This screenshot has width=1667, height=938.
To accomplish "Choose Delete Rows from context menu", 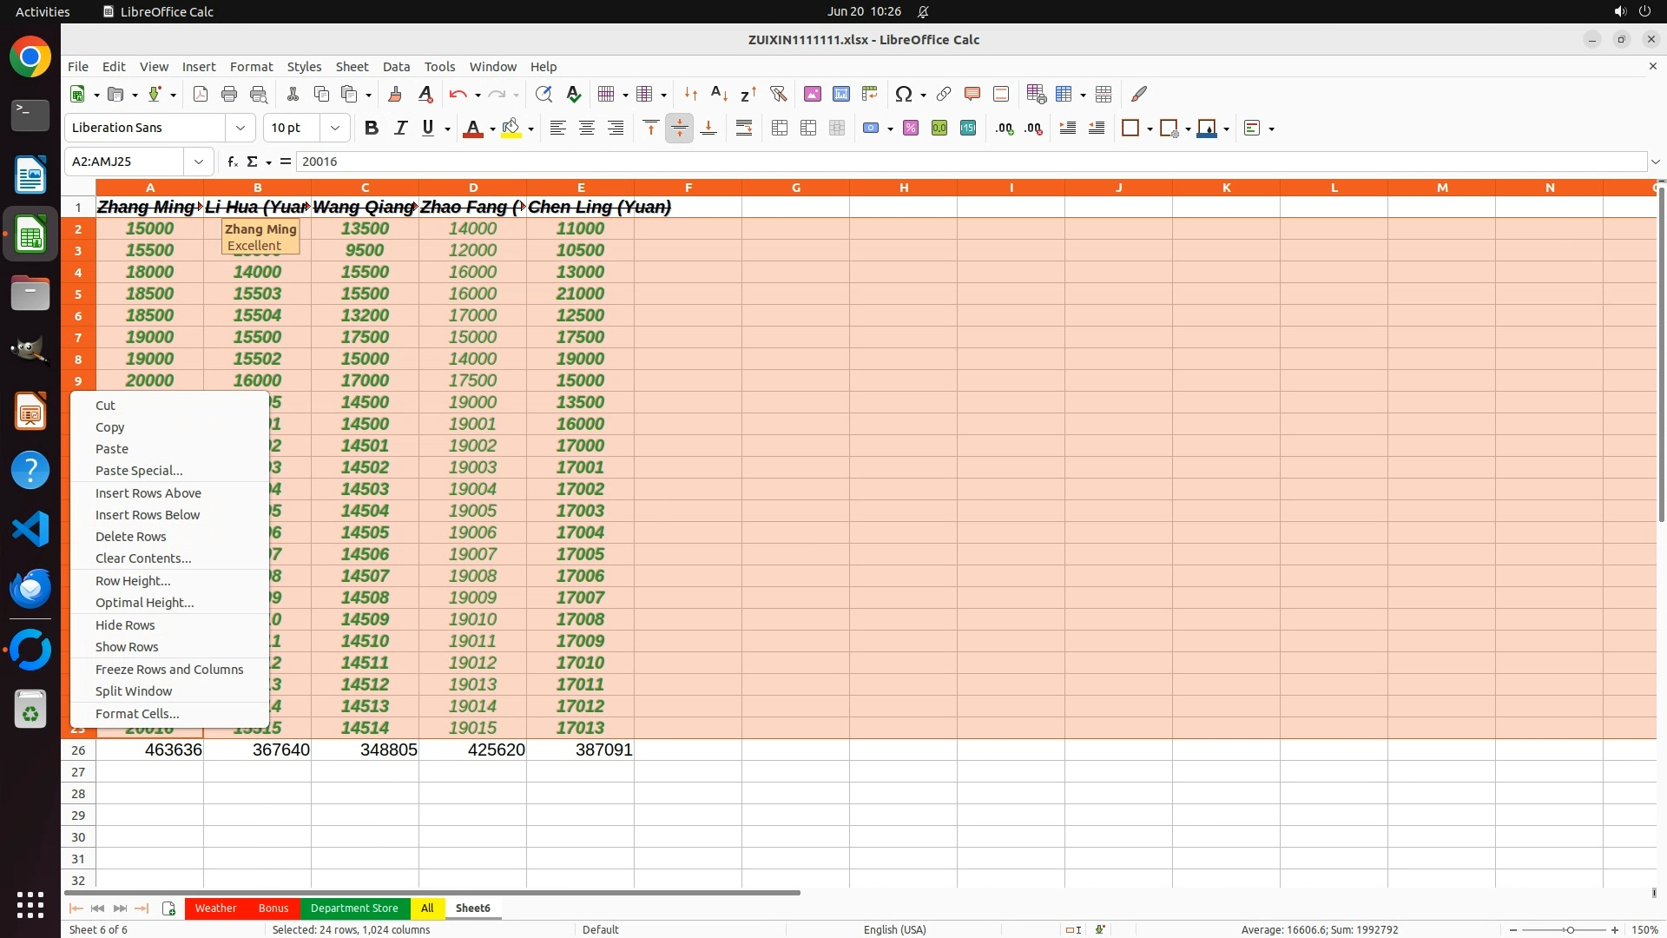I will tap(130, 537).
